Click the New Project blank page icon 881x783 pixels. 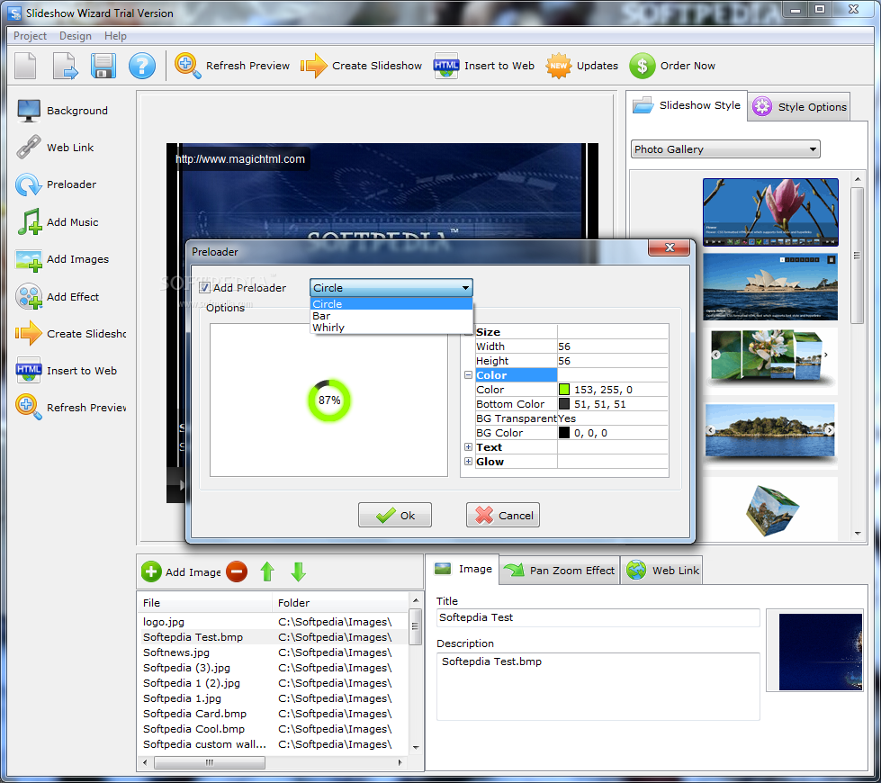(x=25, y=66)
